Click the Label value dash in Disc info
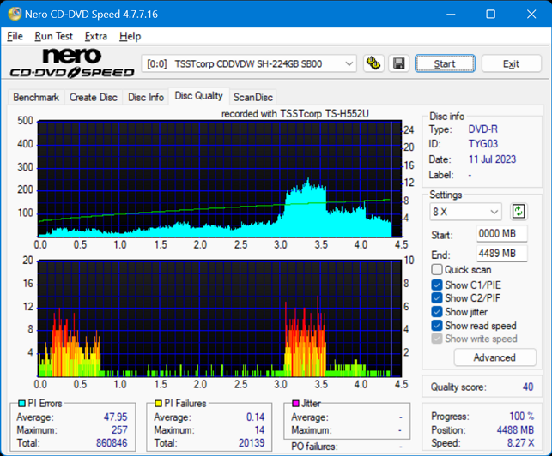The width and height of the screenshot is (552, 456). 470,175
